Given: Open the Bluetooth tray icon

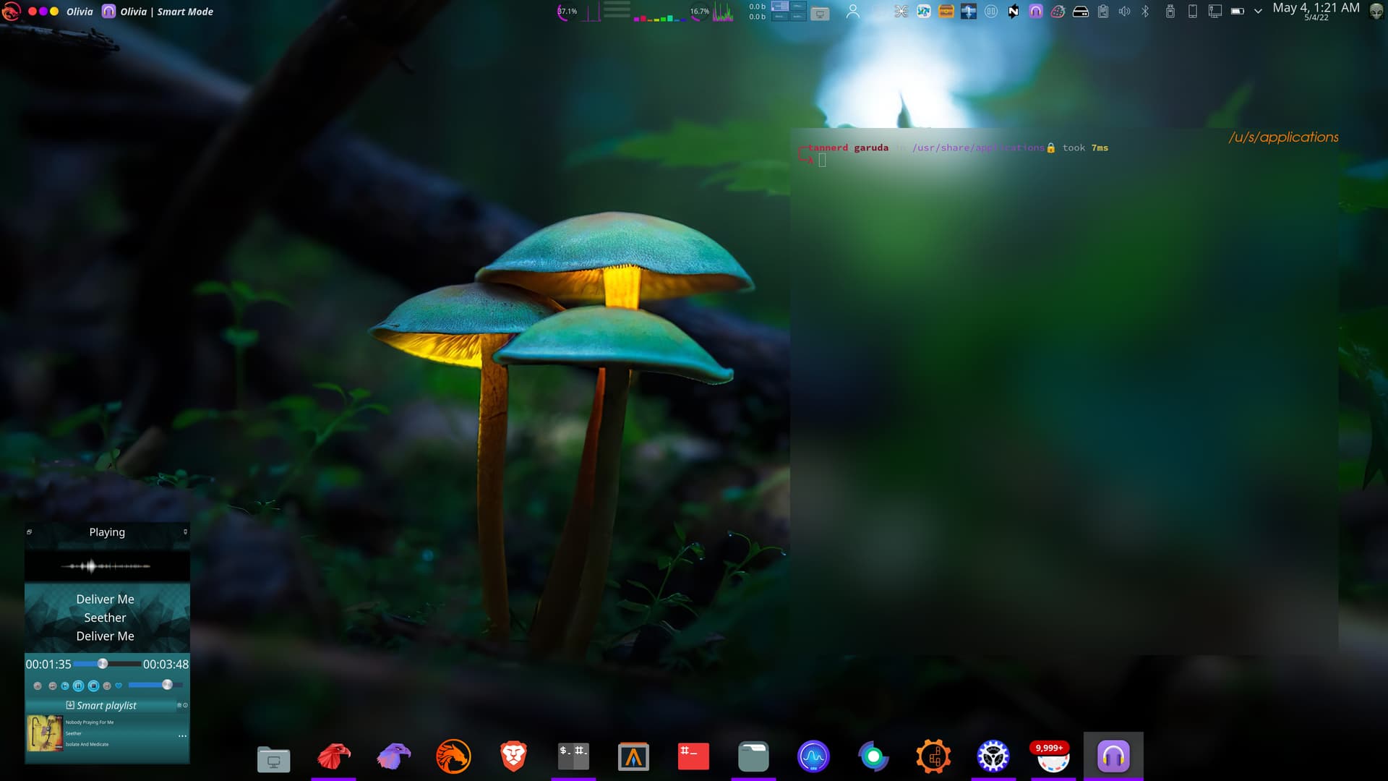Looking at the screenshot, I should coord(1145,12).
